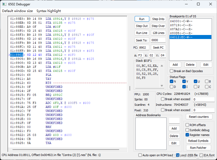Click the PLA line at 01:8910
Screen dimensions: 217x160
click(x=31, y=75)
